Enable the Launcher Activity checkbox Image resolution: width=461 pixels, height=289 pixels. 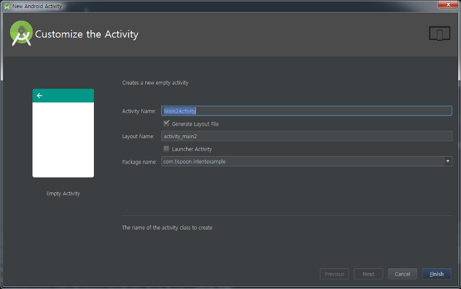coord(167,149)
